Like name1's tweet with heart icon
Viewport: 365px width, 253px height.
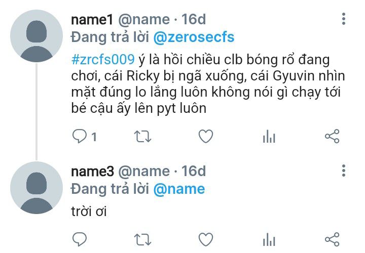206,136
